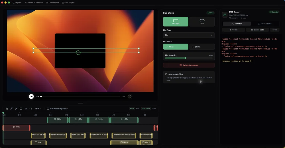The height and width of the screenshot is (148, 285).
Task: Select annotation clip containing 'SELECT 1'
Action: coord(99,135)
